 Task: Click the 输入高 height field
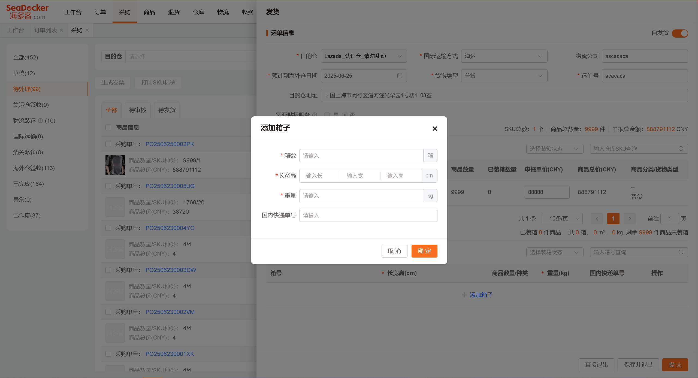401,176
